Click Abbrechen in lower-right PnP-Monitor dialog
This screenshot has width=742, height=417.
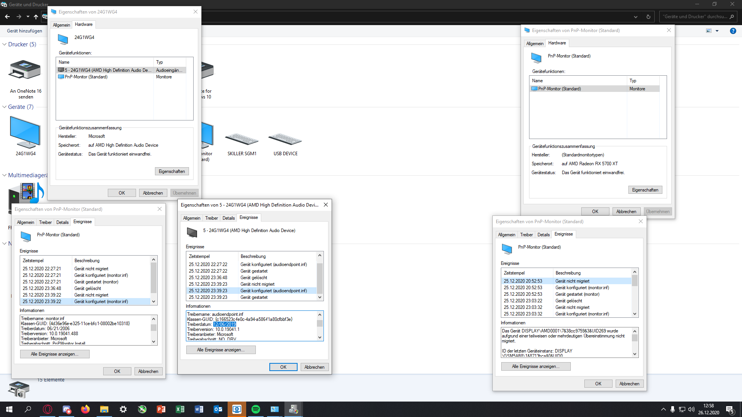(629, 384)
